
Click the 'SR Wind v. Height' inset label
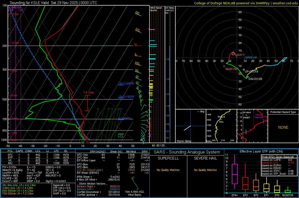coord(247,115)
